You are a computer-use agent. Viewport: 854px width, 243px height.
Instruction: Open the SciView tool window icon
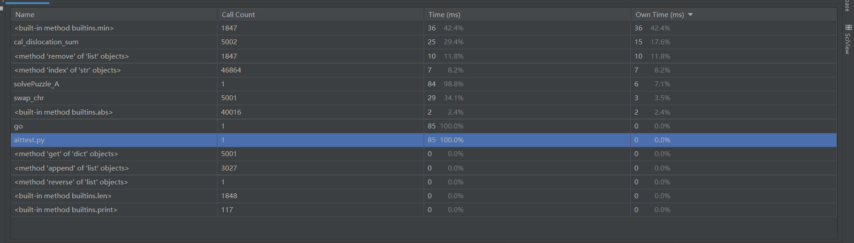coord(848,28)
